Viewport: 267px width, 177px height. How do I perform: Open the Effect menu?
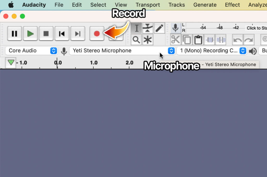[x=232, y=5]
